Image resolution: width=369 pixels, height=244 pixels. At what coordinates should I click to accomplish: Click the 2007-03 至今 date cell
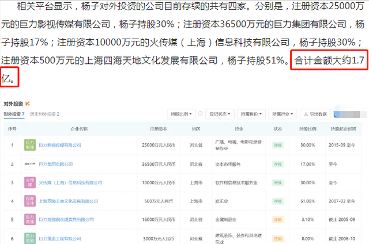[342, 201]
